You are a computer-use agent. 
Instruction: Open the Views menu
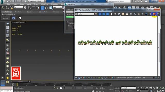[x=29, y=4]
